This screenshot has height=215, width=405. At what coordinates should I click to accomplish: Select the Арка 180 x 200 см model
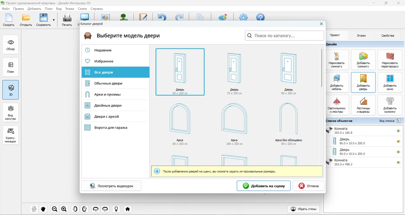[234, 123]
